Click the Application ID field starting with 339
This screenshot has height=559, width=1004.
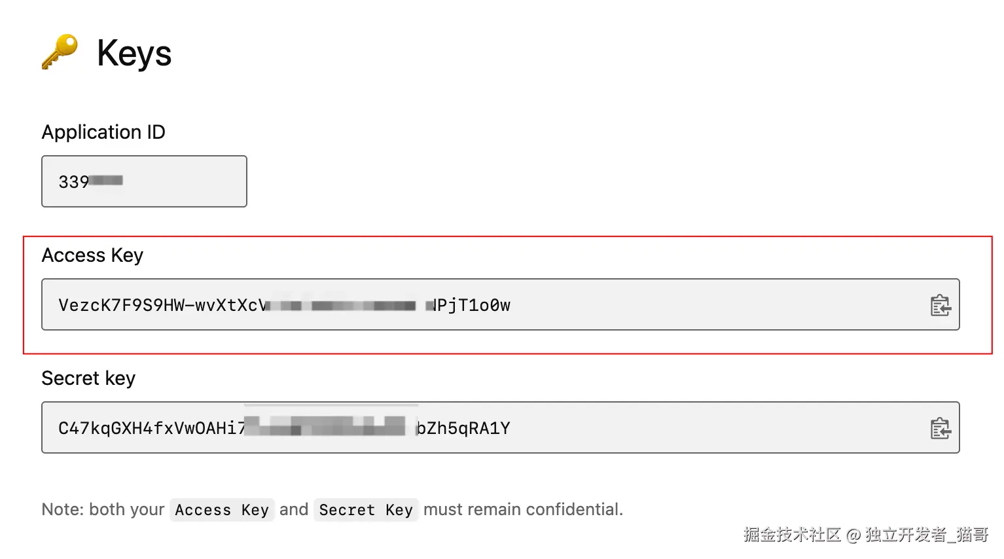point(144,181)
